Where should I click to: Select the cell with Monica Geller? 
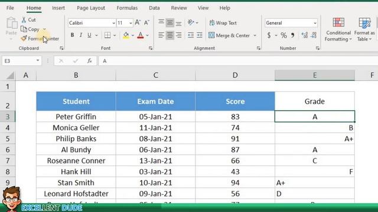[76, 128]
